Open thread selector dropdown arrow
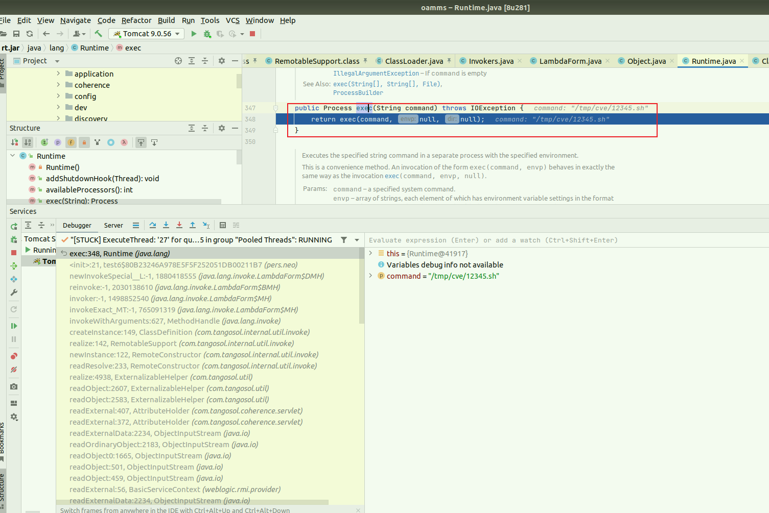769x513 pixels. pos(357,240)
